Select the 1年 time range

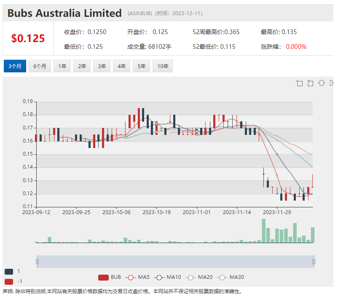click(x=62, y=66)
